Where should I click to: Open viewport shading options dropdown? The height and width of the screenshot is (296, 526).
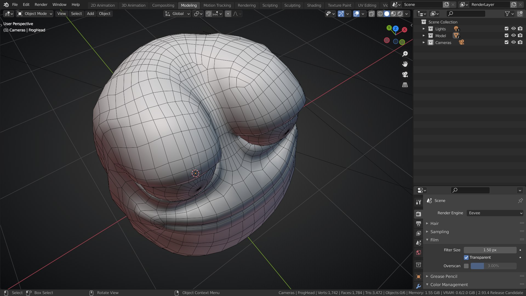pos(407,14)
